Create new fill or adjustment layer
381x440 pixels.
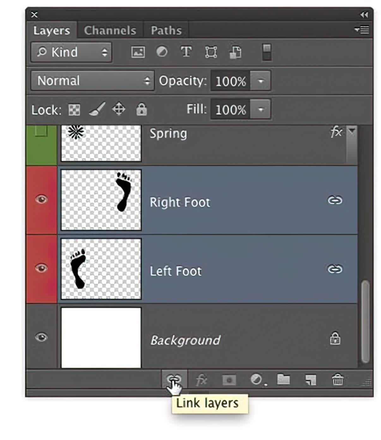click(256, 379)
